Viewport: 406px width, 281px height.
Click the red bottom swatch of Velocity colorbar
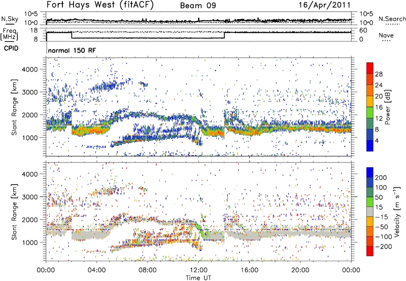click(x=370, y=251)
